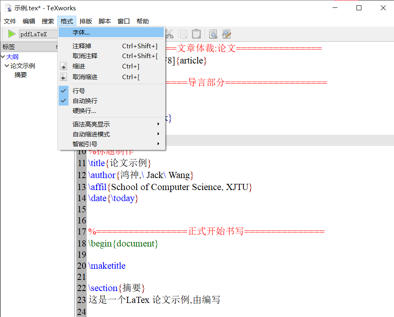Select the Cut scissors icon
Image resolution: width=394 pixels, height=317 pixels.
click(x=170, y=34)
